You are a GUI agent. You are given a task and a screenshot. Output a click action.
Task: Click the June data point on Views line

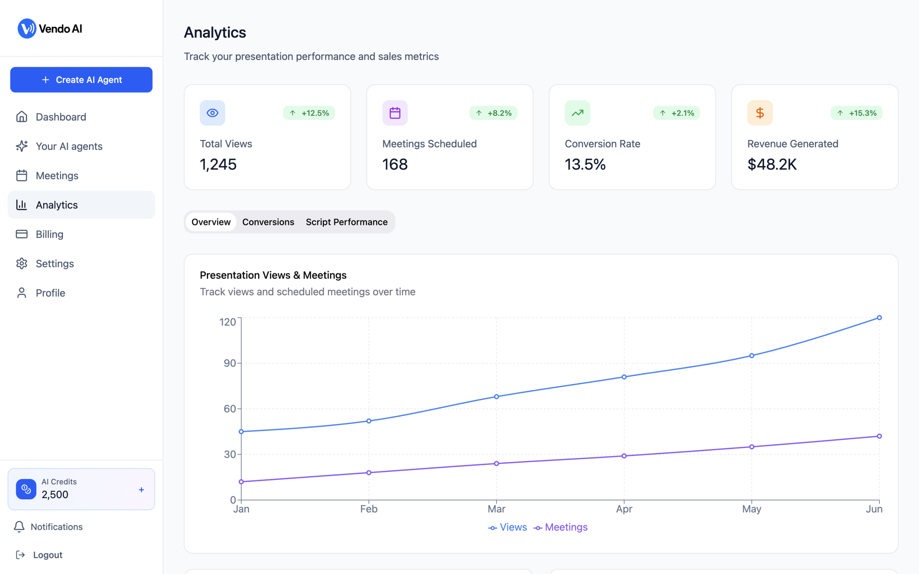point(879,318)
